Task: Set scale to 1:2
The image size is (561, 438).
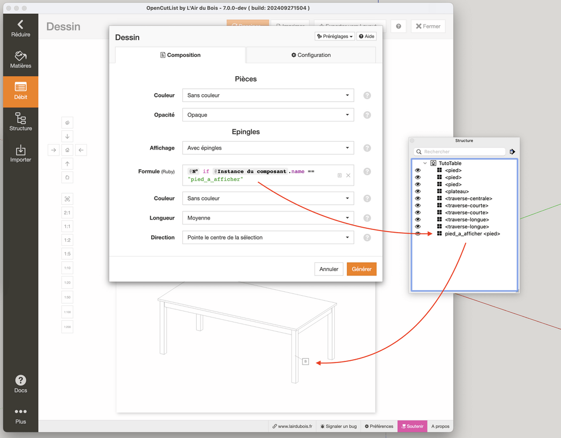Action: click(67, 240)
